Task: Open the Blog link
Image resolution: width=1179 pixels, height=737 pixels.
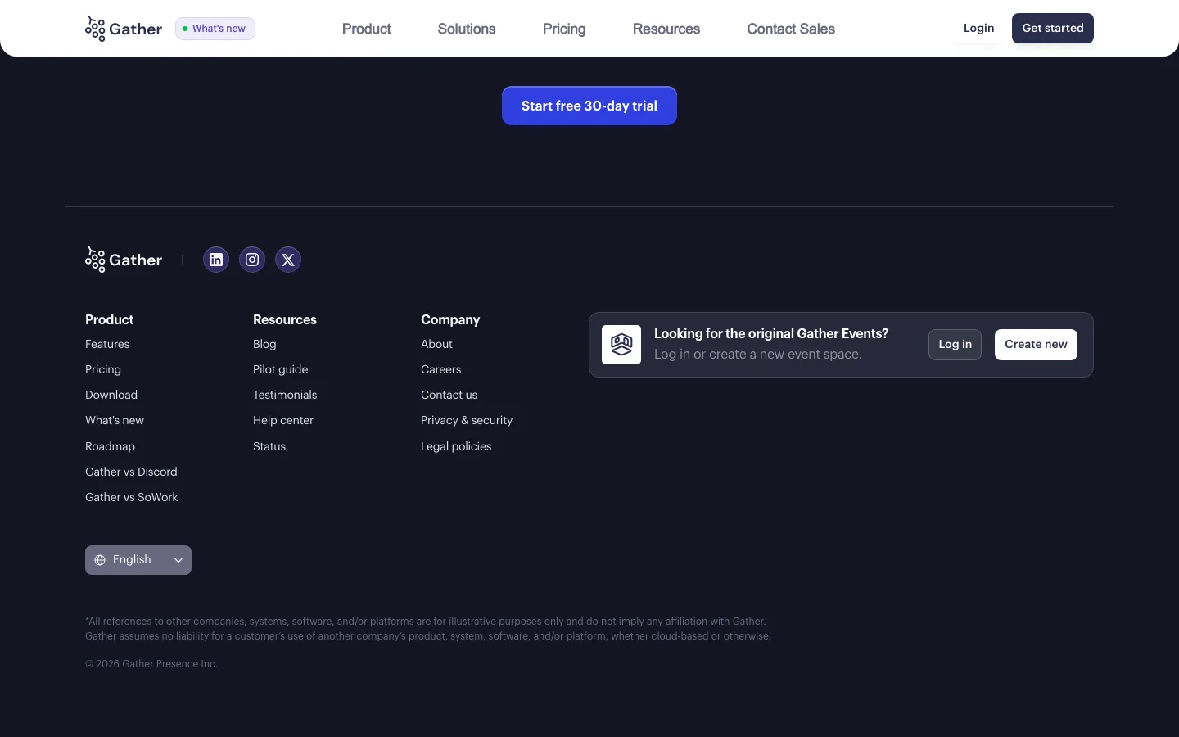Action: pos(264,344)
